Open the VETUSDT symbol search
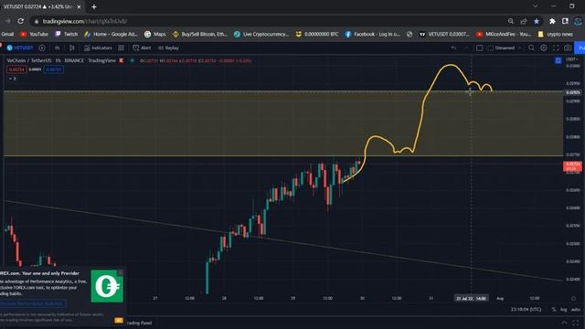The image size is (585, 329). (20, 48)
